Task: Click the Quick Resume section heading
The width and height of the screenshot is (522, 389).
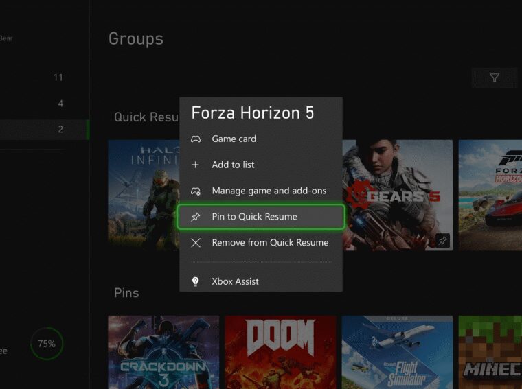Action: (x=146, y=117)
